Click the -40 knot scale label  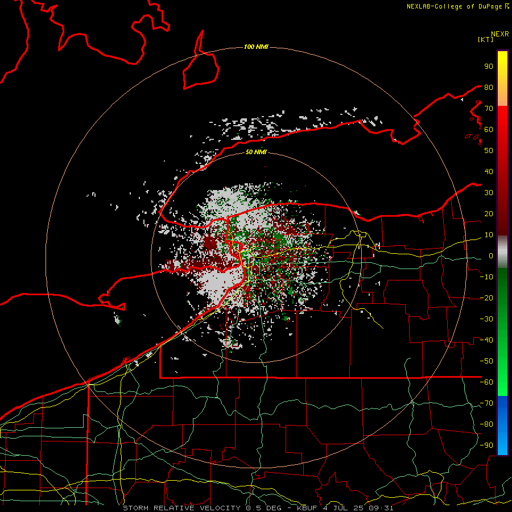click(x=486, y=340)
